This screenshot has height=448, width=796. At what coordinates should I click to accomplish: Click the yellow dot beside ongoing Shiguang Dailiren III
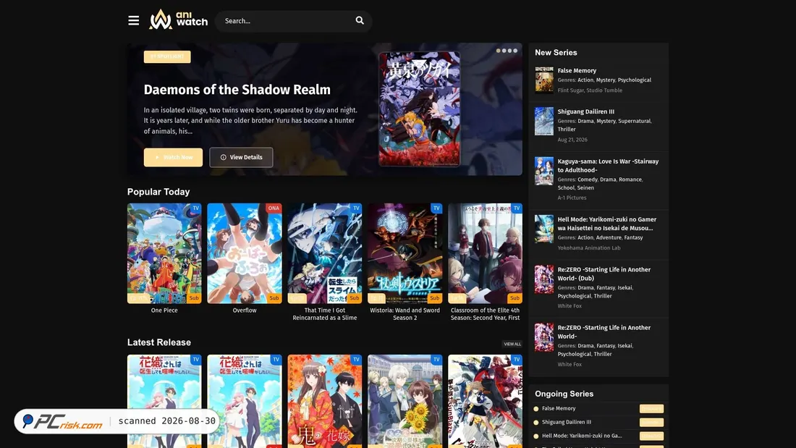pyautogui.click(x=536, y=423)
